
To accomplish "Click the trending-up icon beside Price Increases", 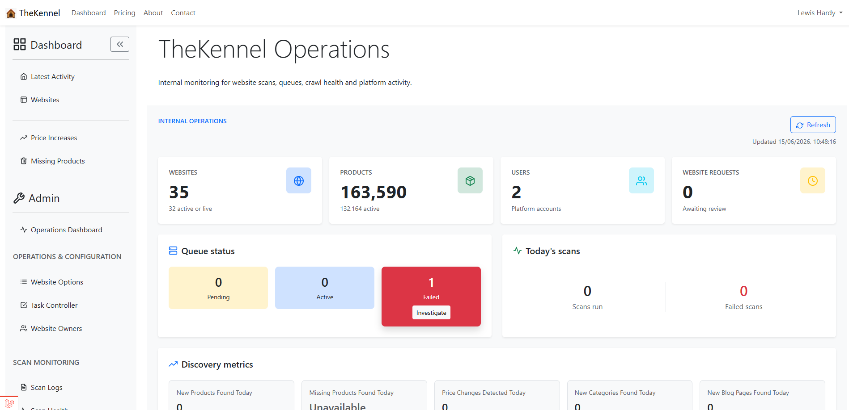I will click(x=24, y=138).
